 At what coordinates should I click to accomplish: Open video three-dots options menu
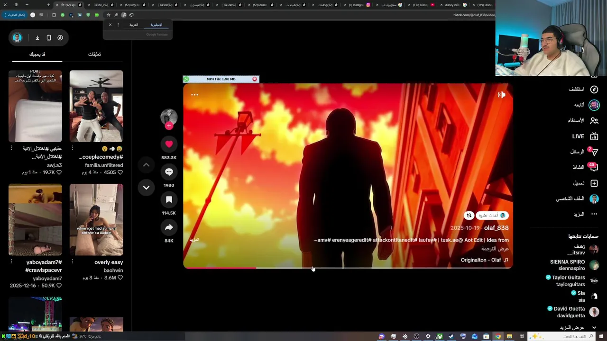point(194,95)
